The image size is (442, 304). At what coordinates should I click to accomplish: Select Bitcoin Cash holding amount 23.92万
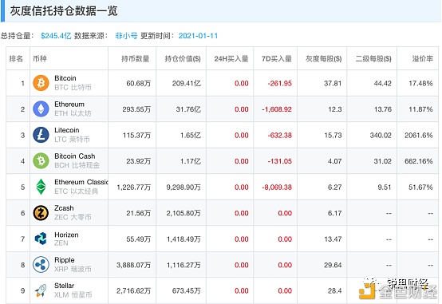click(138, 161)
